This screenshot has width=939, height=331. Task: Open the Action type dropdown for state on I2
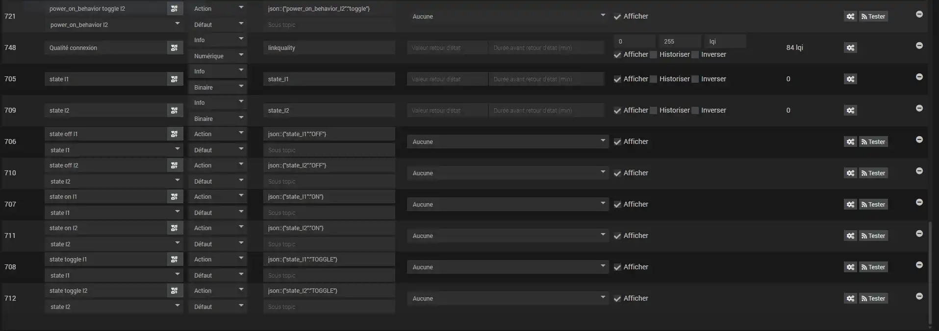(218, 228)
